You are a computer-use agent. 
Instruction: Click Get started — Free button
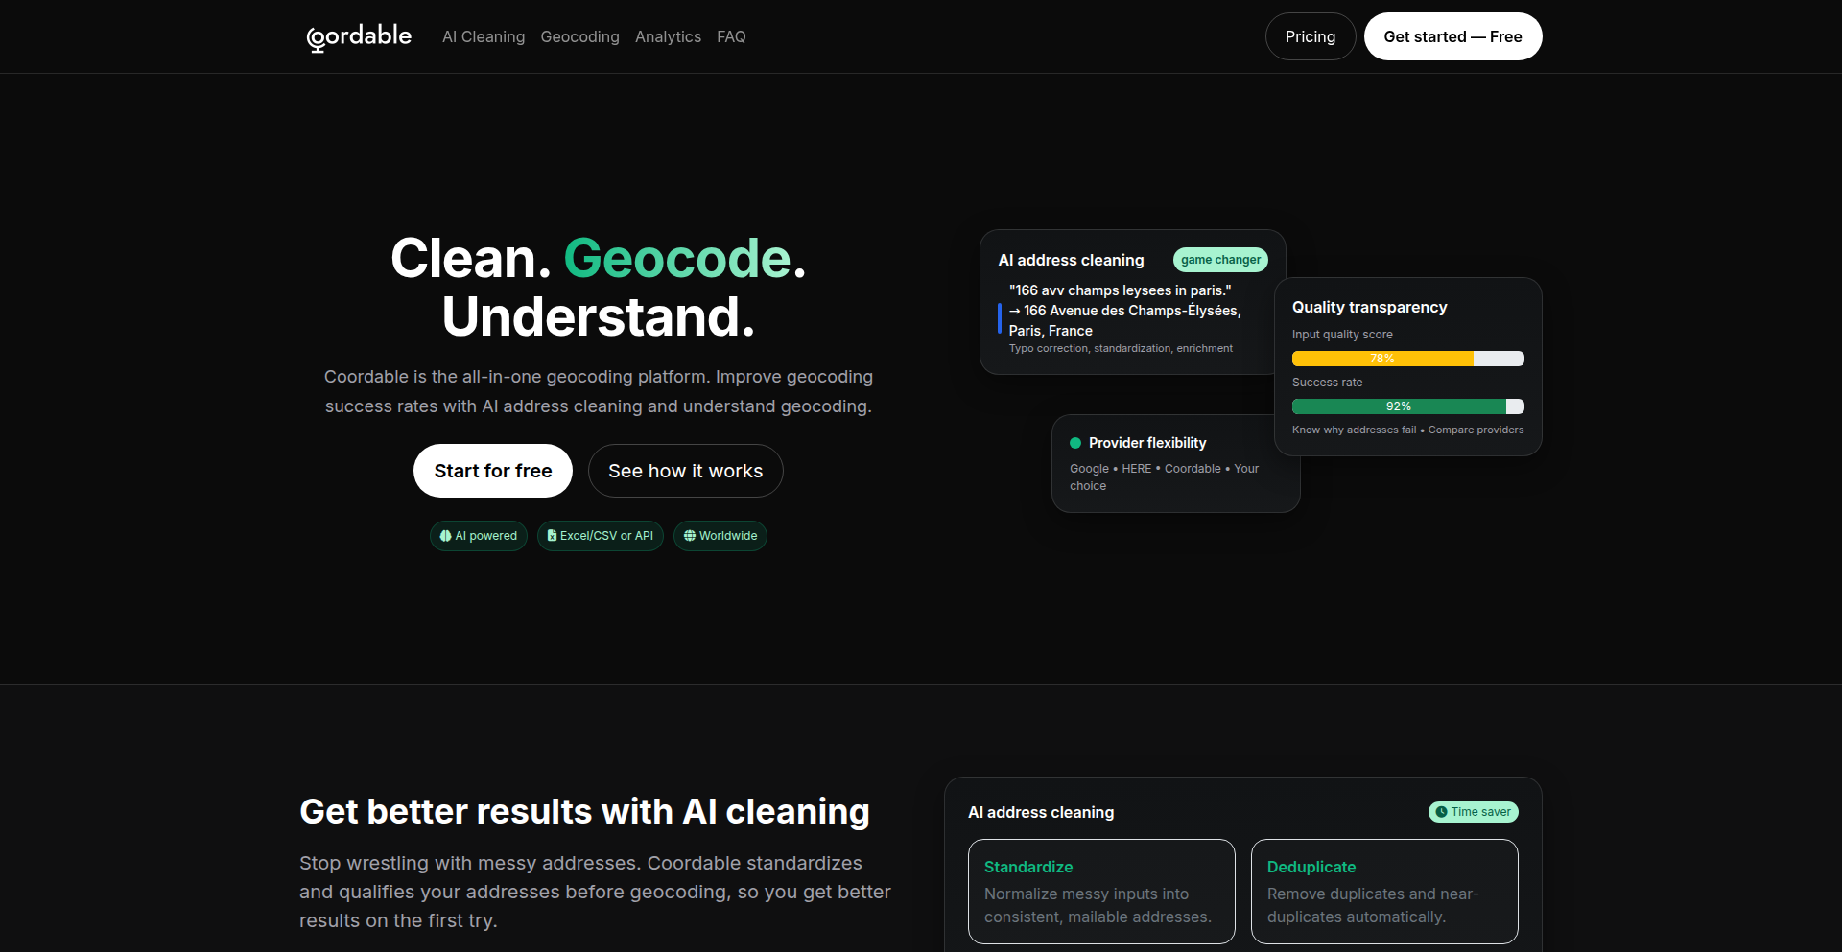(1452, 36)
